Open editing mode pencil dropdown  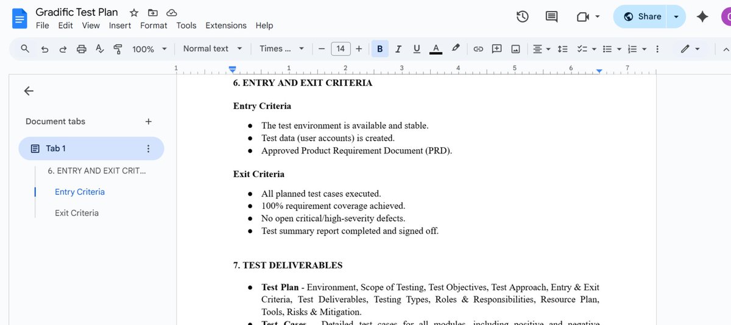click(690, 49)
